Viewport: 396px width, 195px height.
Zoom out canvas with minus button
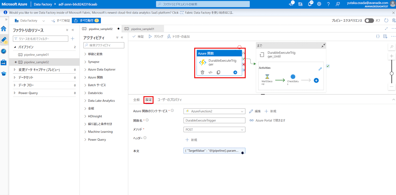coord(392,87)
